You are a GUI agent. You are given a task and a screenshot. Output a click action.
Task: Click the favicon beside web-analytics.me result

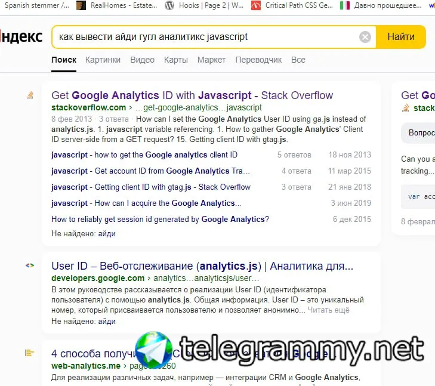click(29, 353)
